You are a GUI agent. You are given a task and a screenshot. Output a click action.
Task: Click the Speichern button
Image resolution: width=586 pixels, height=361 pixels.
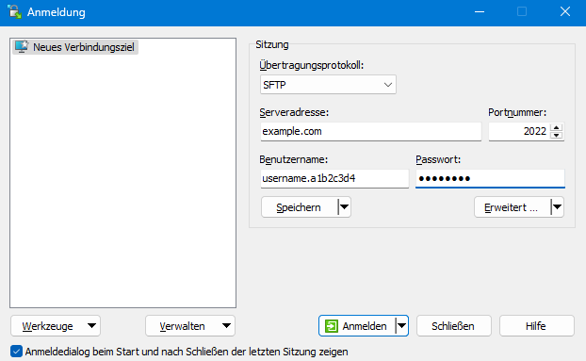(x=299, y=207)
